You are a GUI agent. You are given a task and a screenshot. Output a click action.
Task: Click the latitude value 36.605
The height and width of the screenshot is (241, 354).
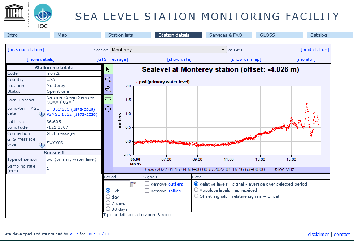tap(54, 122)
